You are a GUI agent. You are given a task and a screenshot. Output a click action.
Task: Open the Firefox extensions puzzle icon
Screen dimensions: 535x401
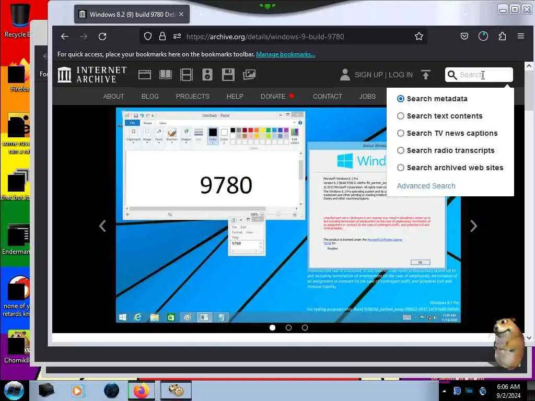pyautogui.click(x=502, y=36)
